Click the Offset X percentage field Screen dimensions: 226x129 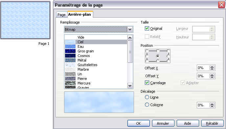[203, 68]
